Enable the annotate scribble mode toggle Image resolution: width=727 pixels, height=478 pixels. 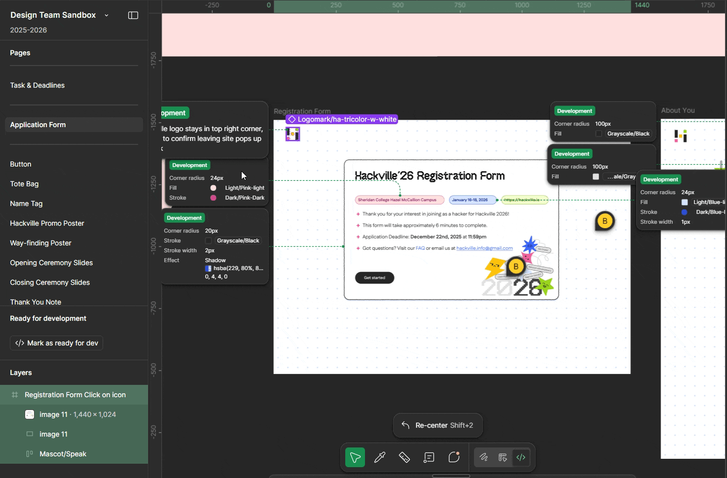(483, 457)
